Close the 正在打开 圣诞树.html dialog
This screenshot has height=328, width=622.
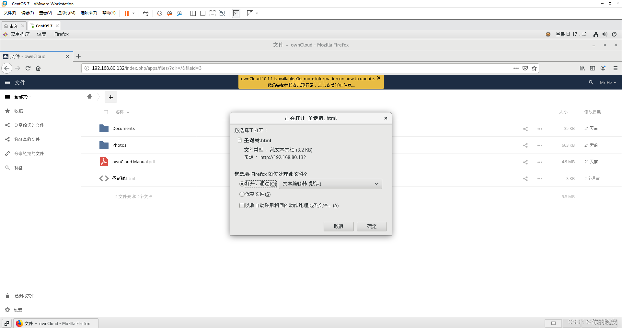(386, 118)
